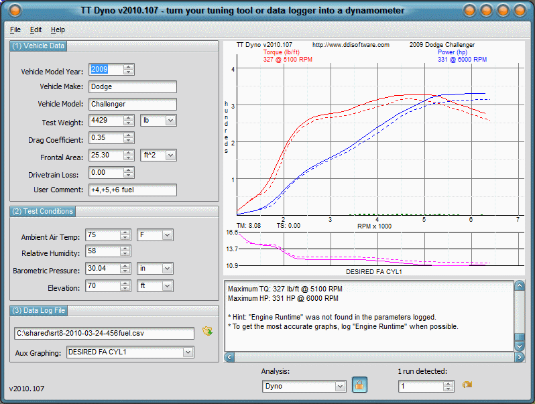Expand the Analysis Dyno dropdown
535x404 pixels.
[340, 387]
